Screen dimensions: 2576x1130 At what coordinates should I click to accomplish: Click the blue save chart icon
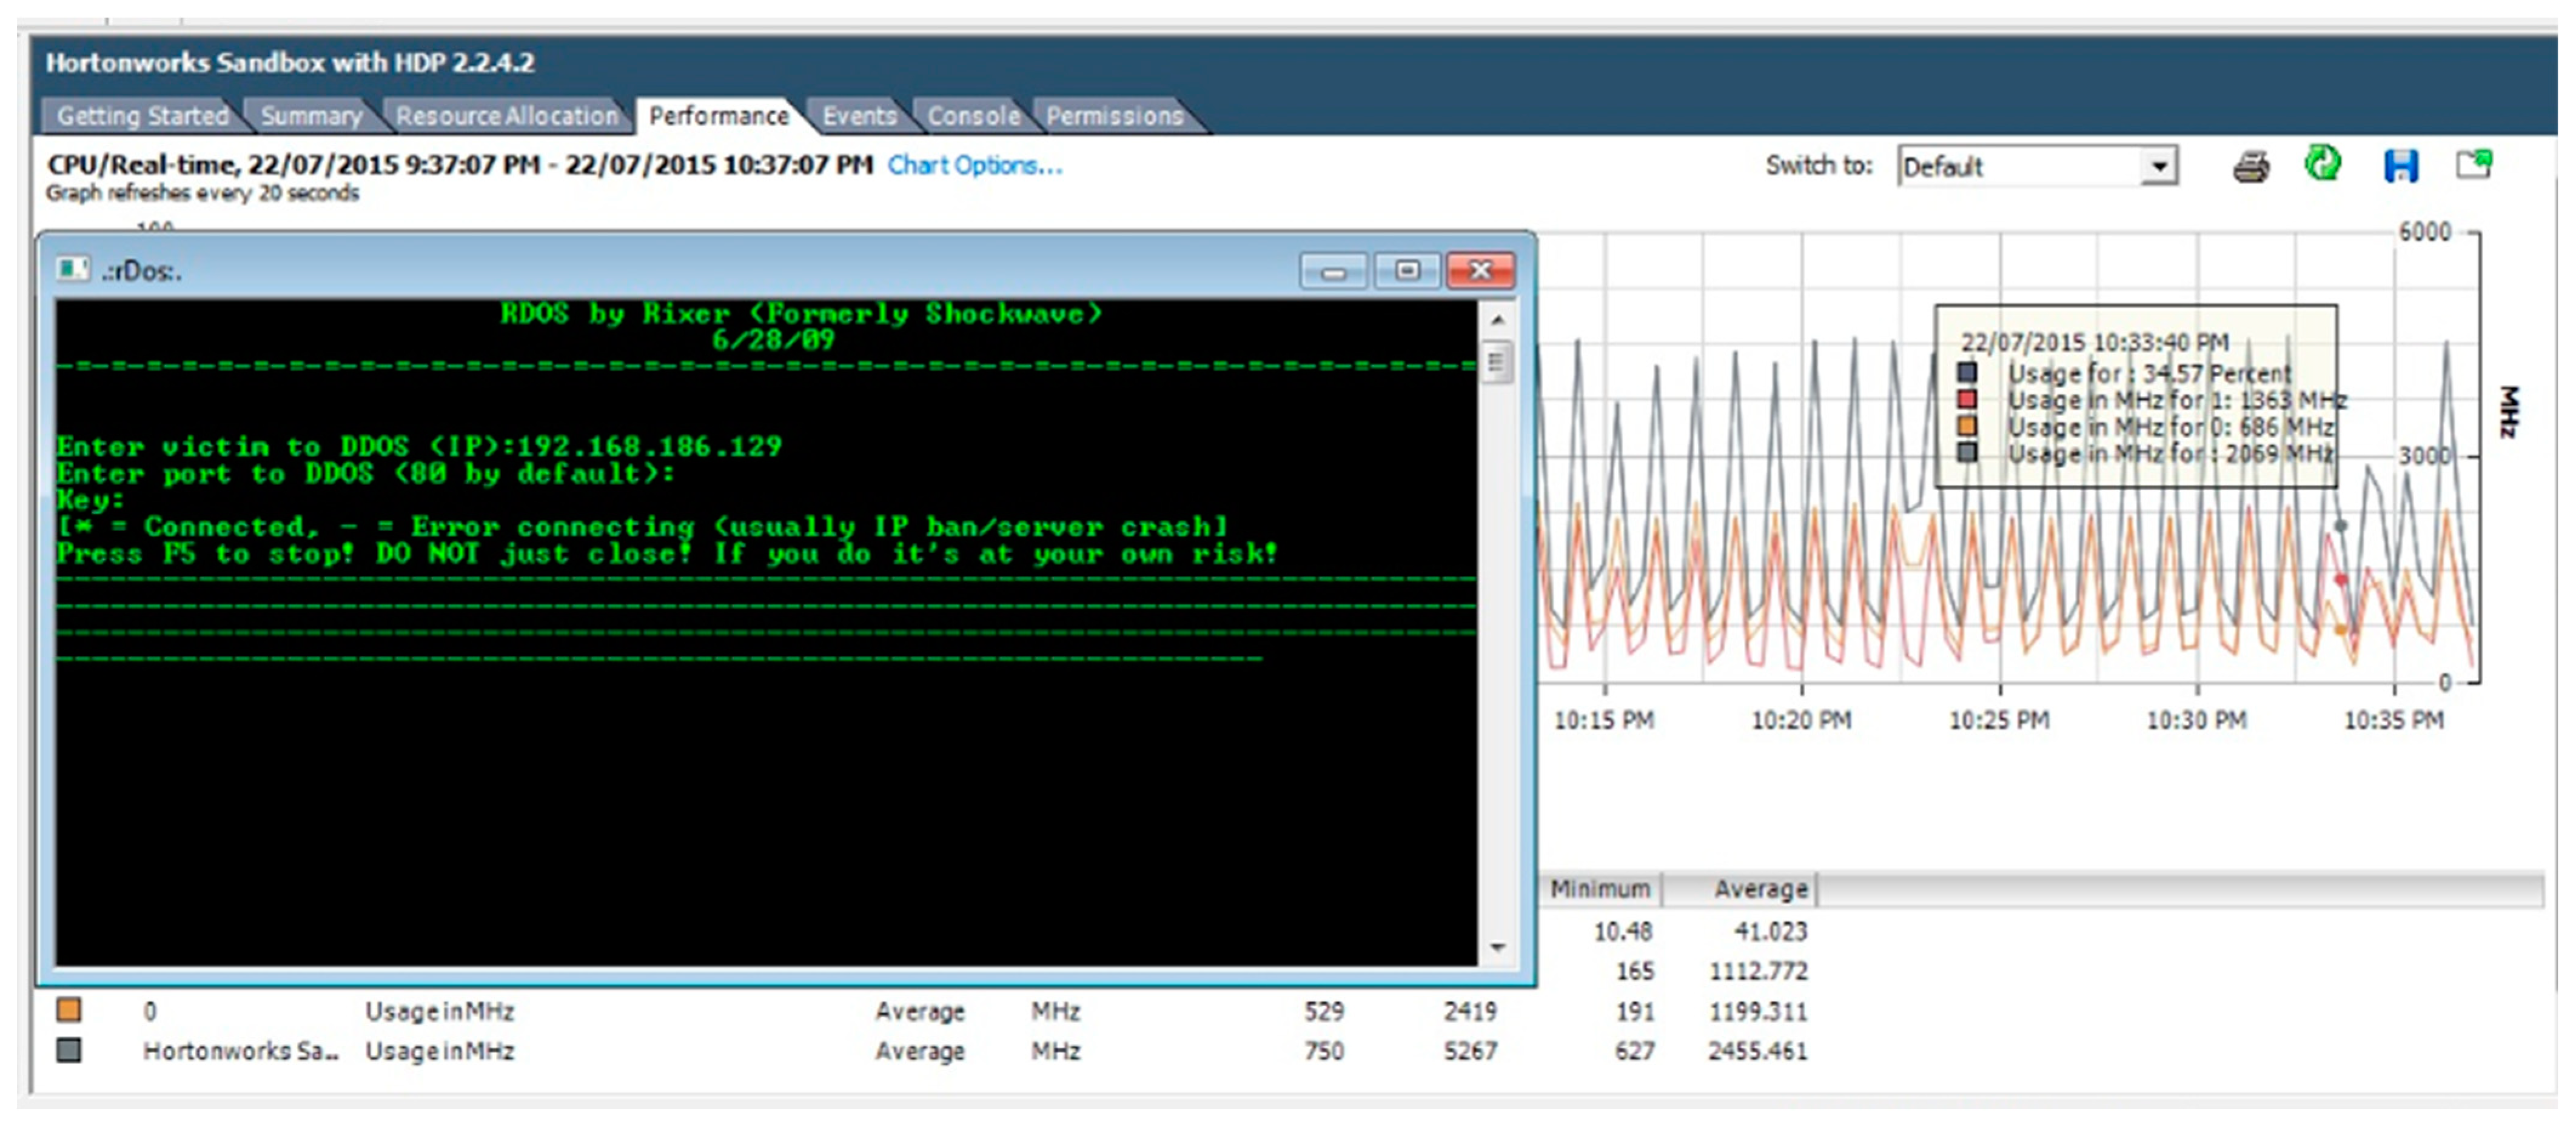pos(2401,166)
